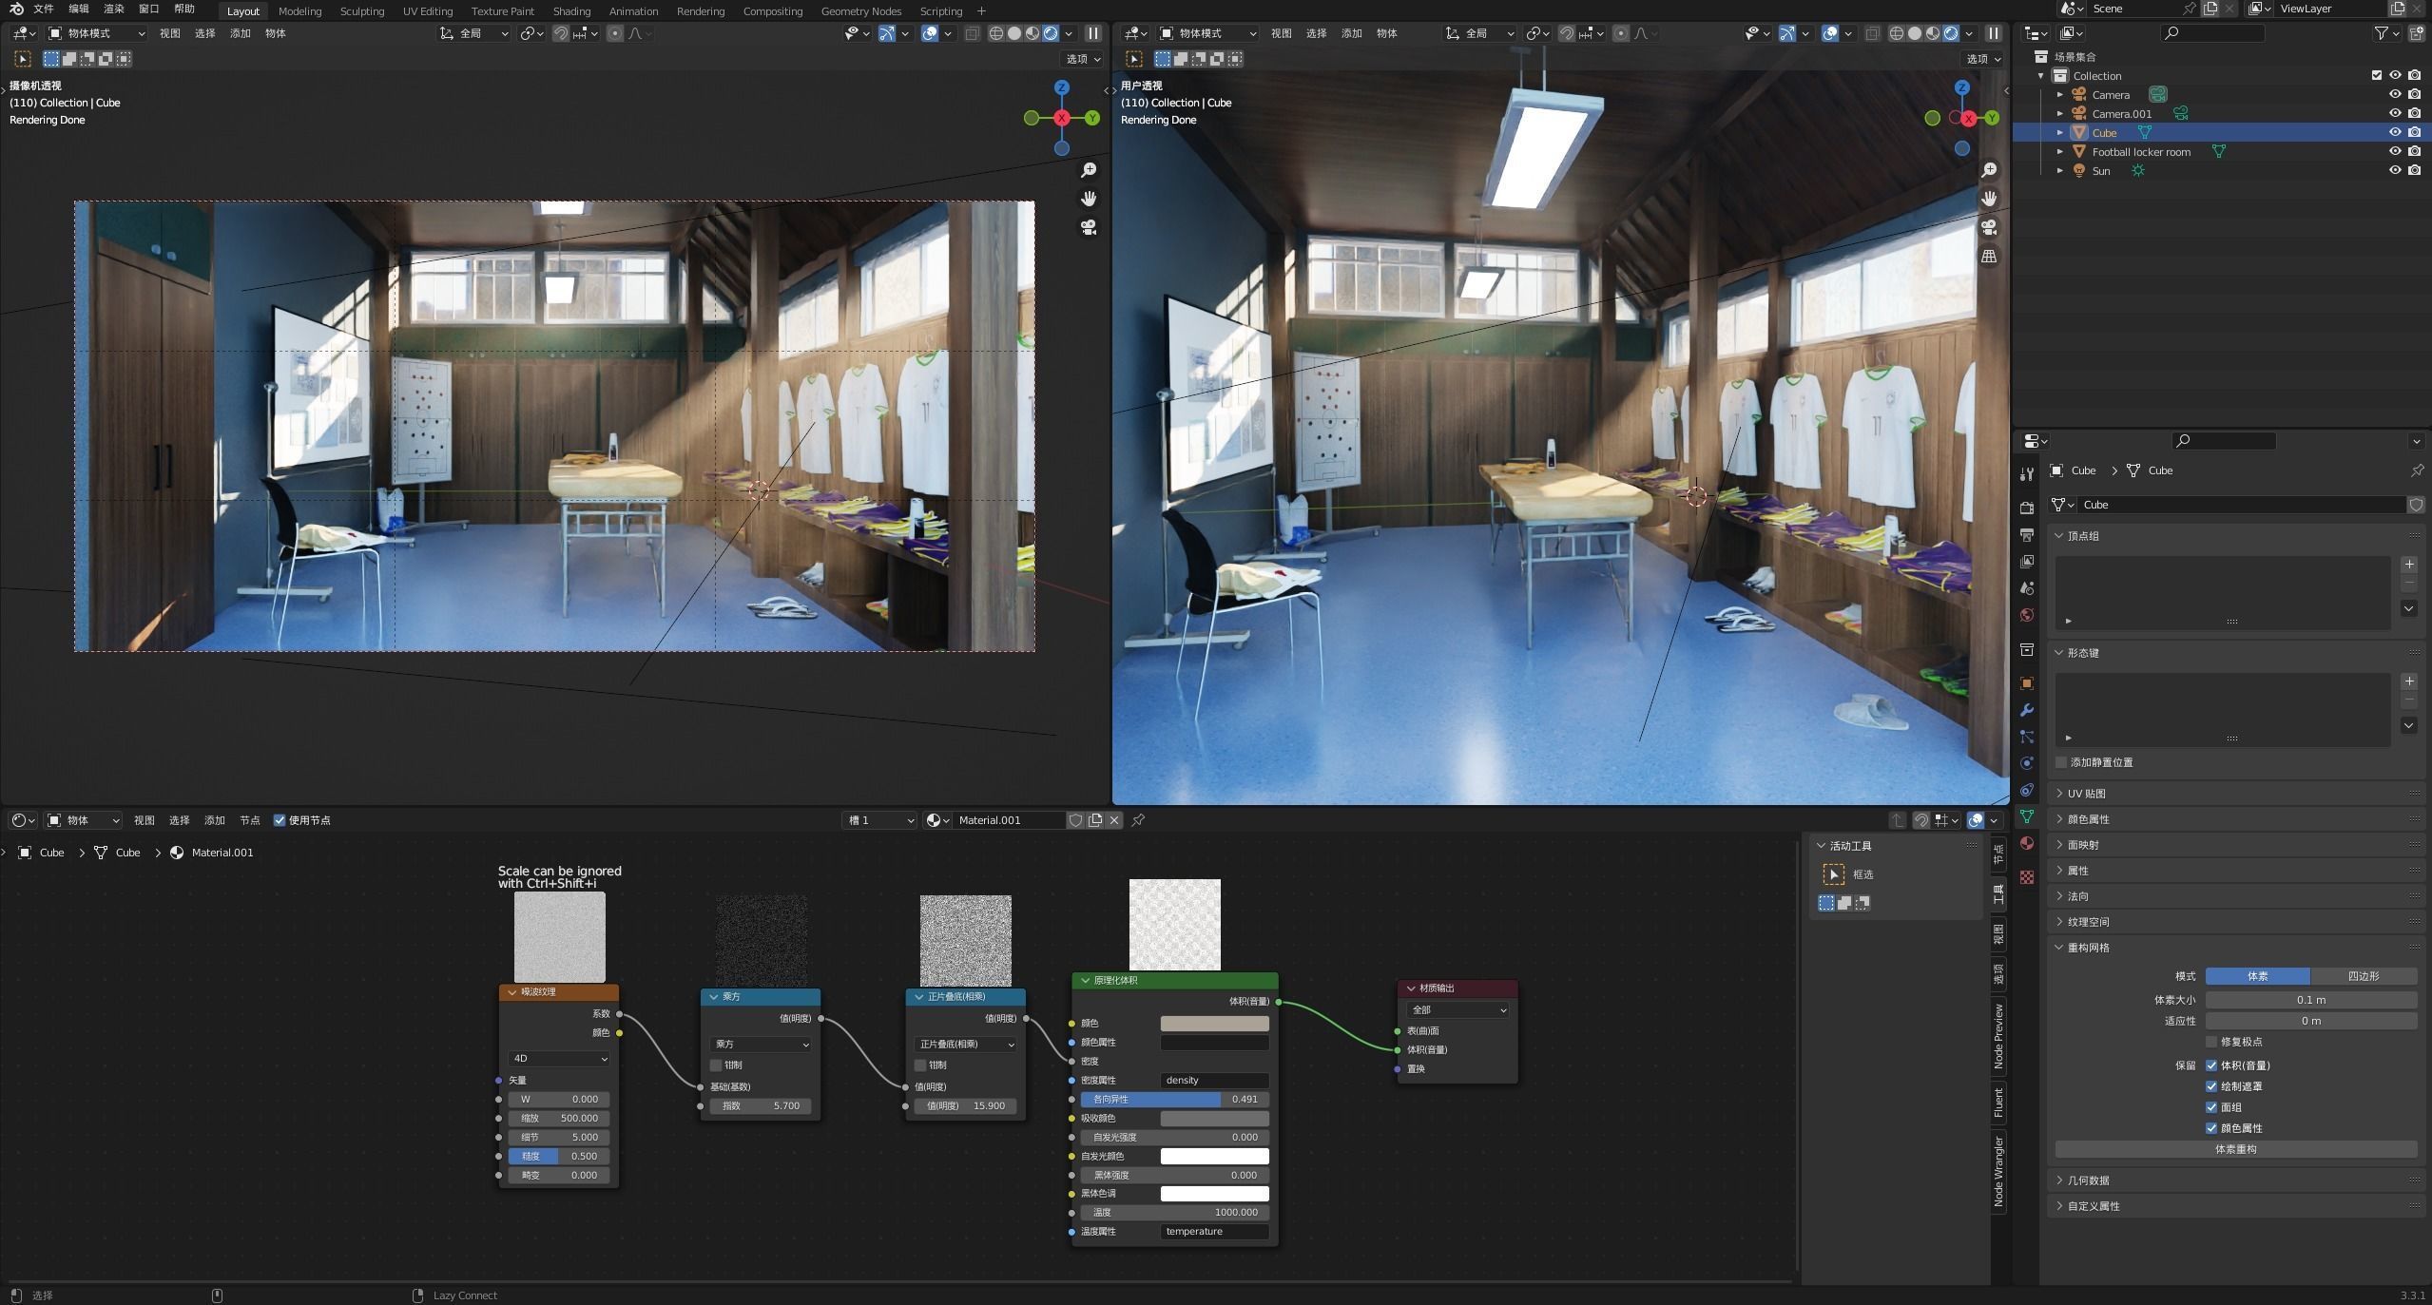Click the 框选 active tool button
Screen dimensions: 2432x1305
point(1833,874)
